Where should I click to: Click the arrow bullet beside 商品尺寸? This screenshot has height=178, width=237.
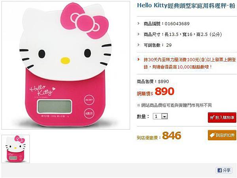coord(139,34)
